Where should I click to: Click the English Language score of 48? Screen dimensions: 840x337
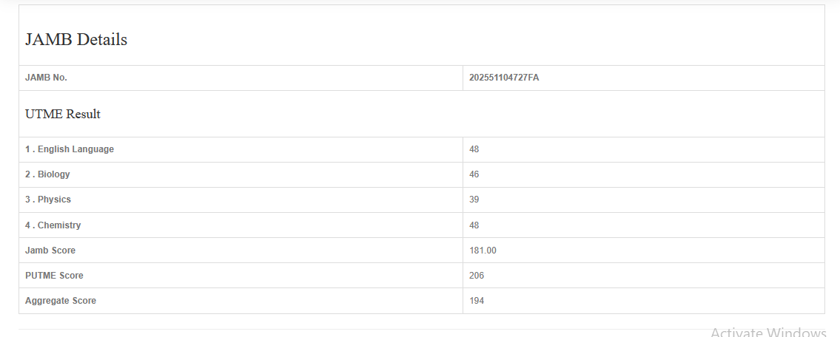click(474, 149)
